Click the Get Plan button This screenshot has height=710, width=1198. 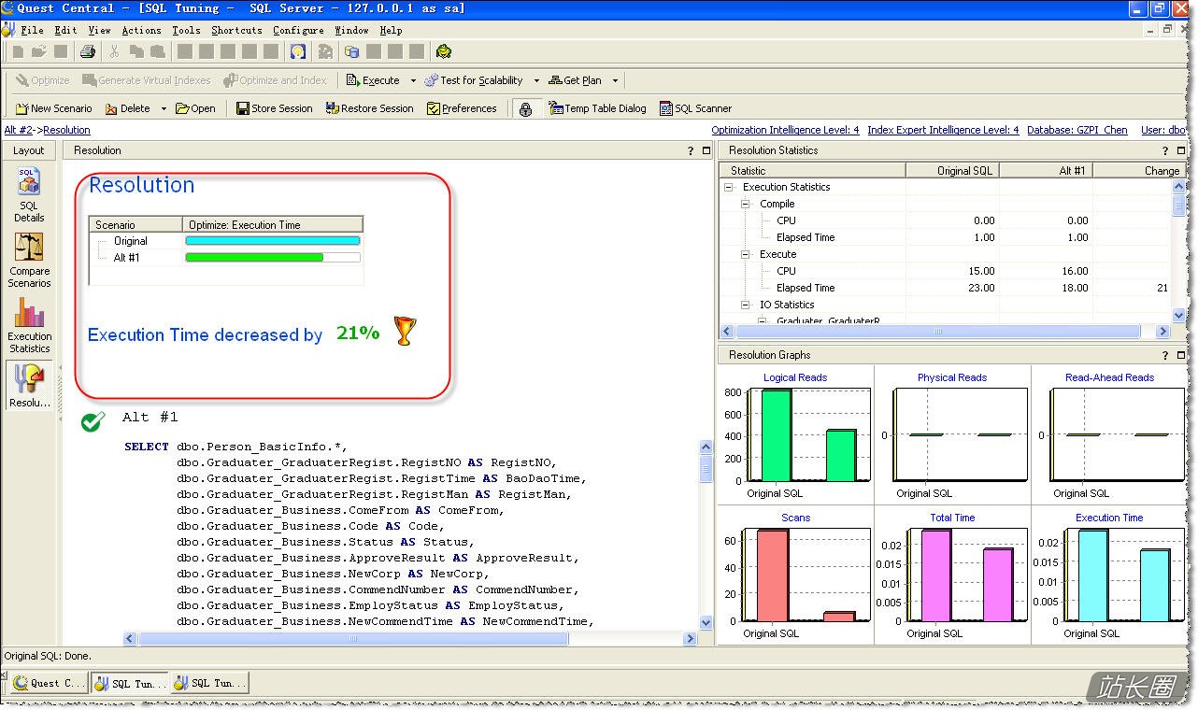576,80
